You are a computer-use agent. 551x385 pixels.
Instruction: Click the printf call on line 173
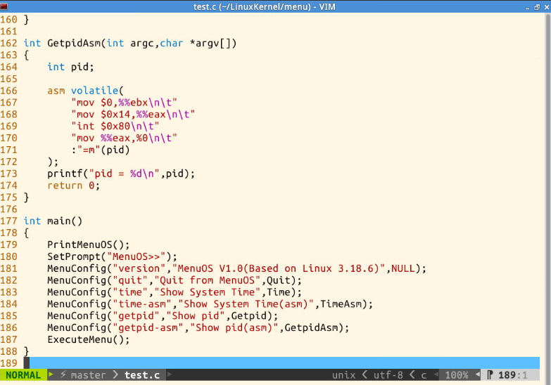(121, 174)
